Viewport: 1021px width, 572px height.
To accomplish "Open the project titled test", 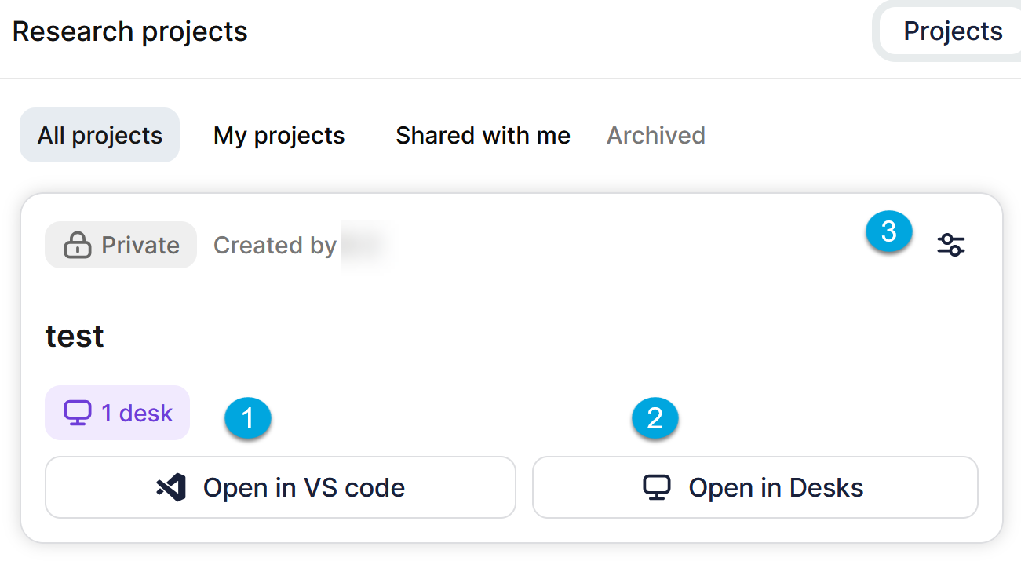I will point(75,336).
